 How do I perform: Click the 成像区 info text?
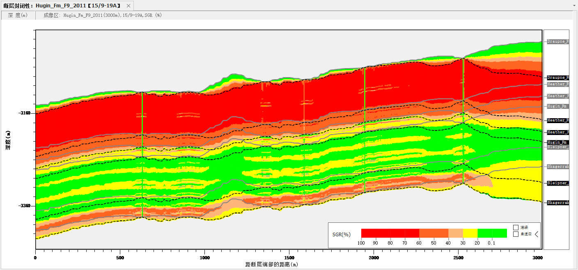click(x=103, y=15)
